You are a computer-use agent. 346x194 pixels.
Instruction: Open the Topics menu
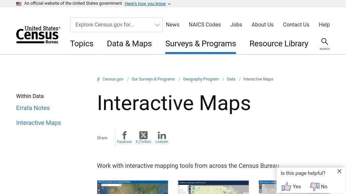tap(82, 44)
